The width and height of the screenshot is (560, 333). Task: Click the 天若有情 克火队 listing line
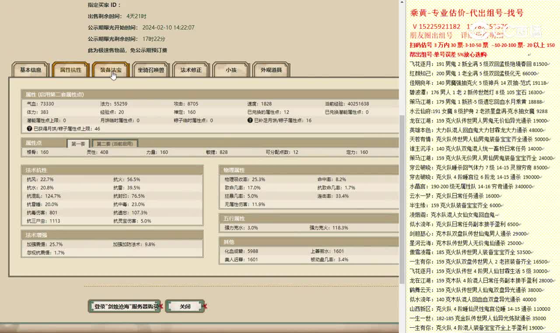click(x=481, y=139)
